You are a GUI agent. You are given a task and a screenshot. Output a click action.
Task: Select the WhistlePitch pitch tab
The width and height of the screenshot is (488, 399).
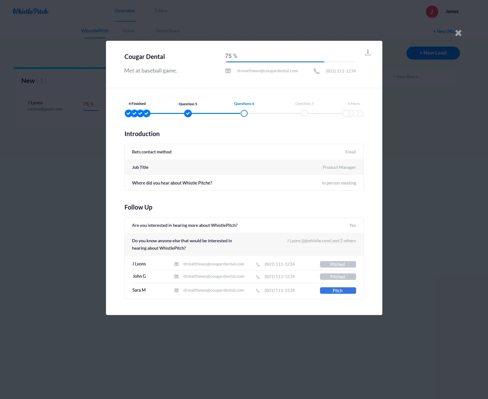pos(95,31)
